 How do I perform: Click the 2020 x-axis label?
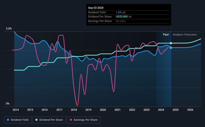103,110
